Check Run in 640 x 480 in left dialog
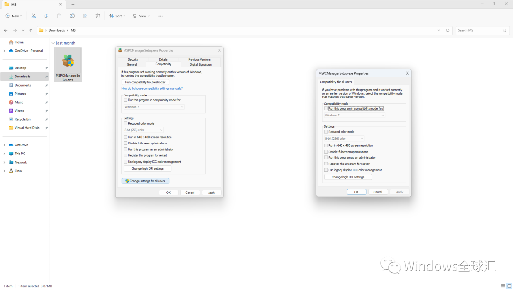The height and width of the screenshot is (289, 513). 125,137
